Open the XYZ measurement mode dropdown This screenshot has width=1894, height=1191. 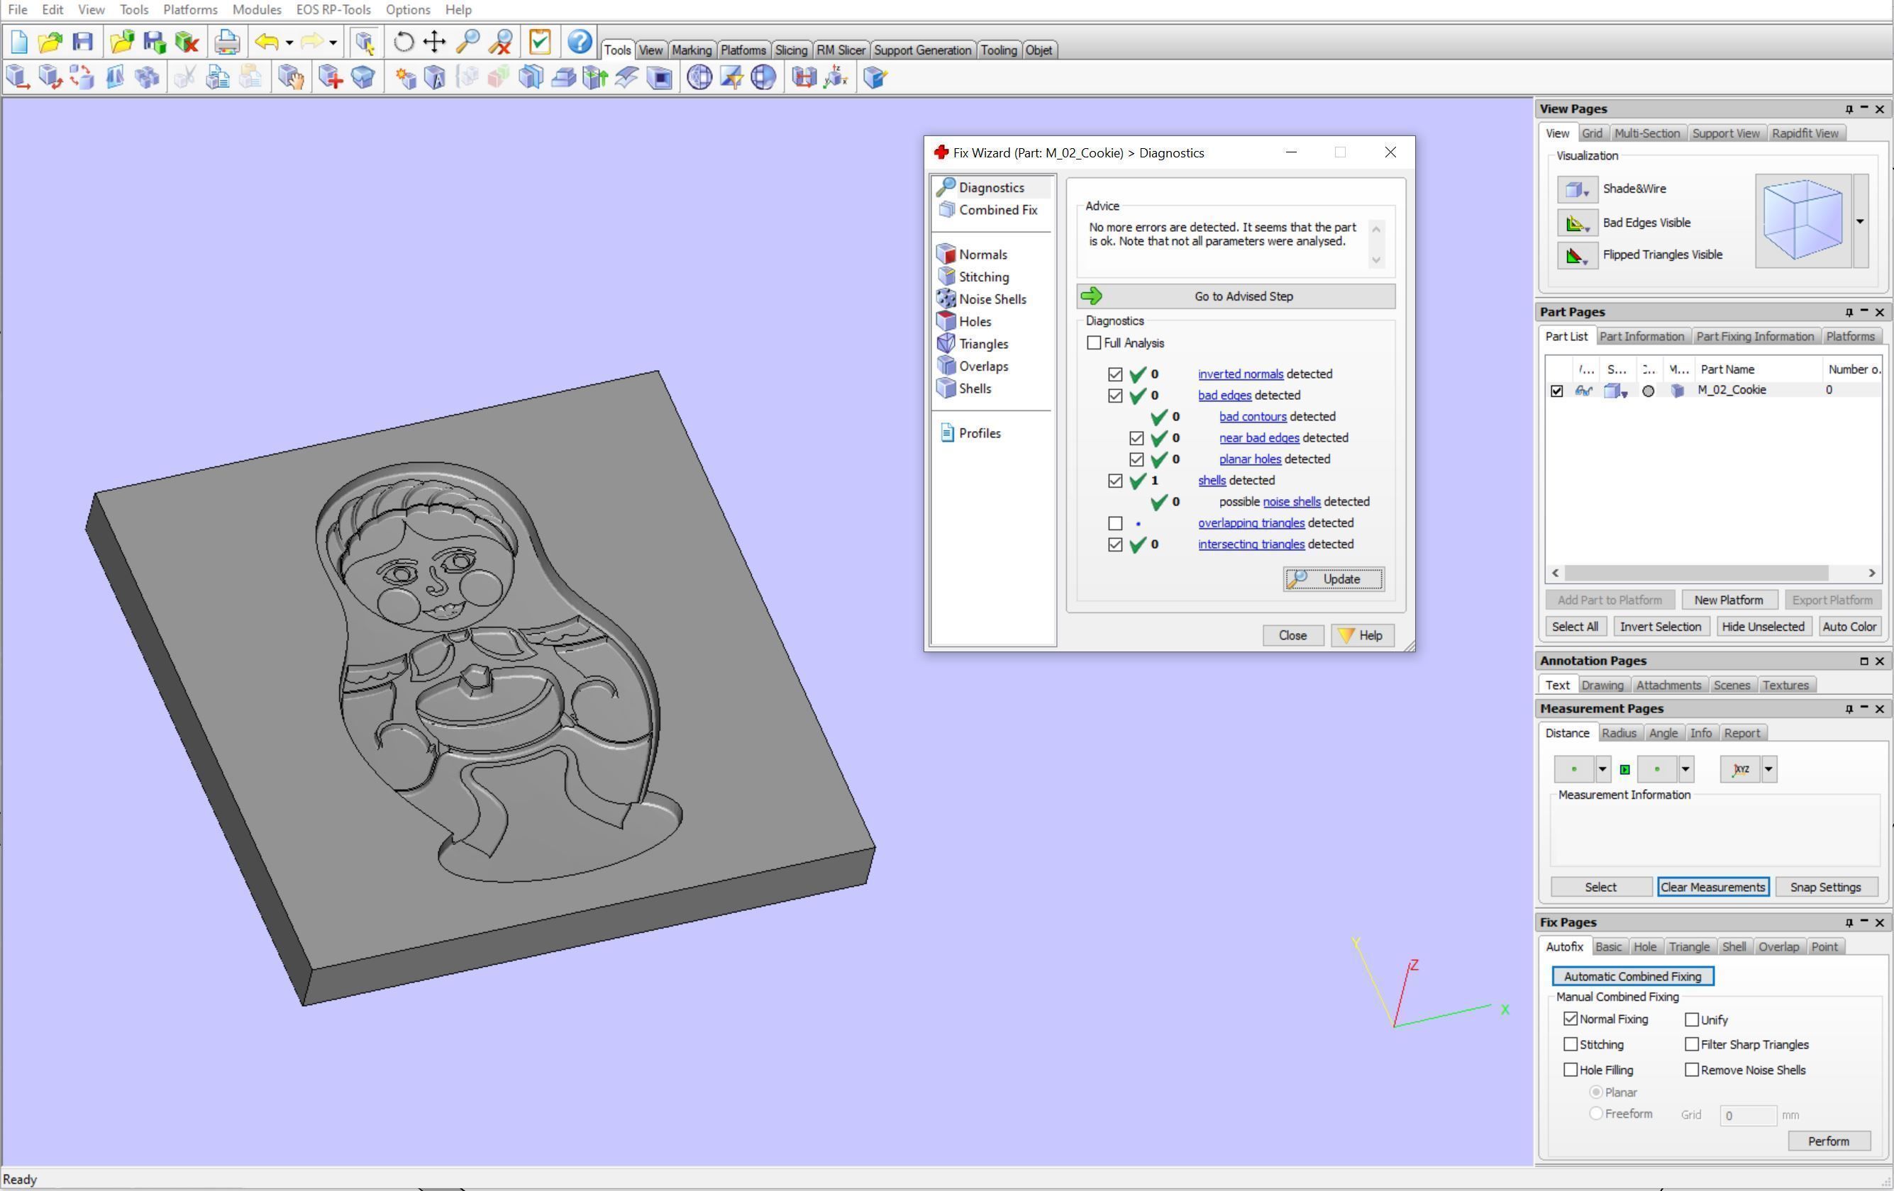pyautogui.click(x=1768, y=769)
